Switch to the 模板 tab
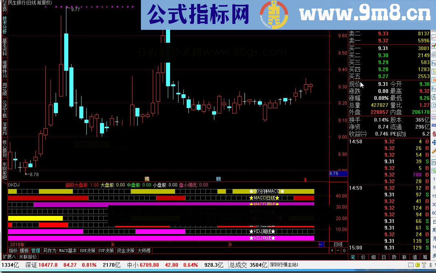 tap(24, 251)
